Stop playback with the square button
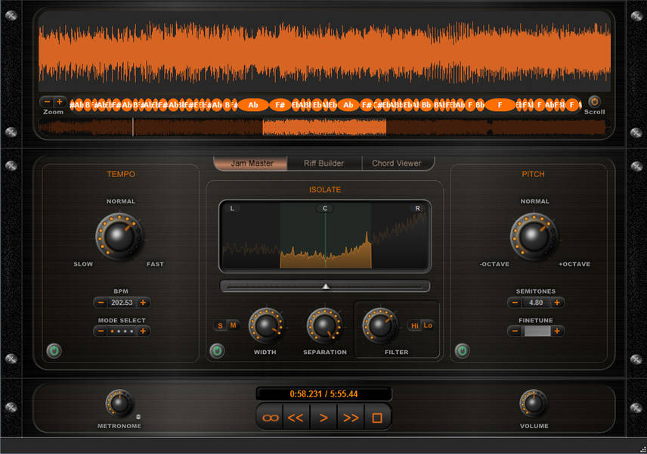Image resolution: width=647 pixels, height=454 pixels. click(377, 418)
